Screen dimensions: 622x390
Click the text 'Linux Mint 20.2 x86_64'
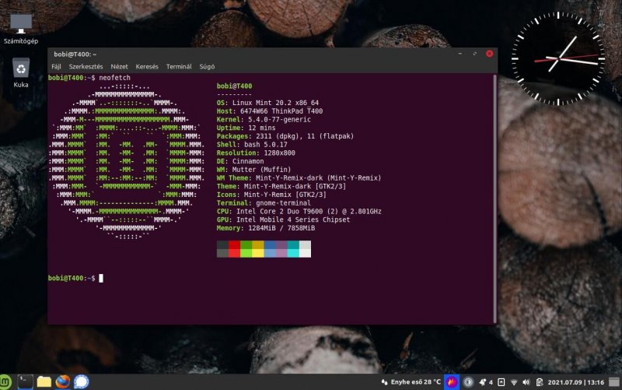click(x=275, y=103)
